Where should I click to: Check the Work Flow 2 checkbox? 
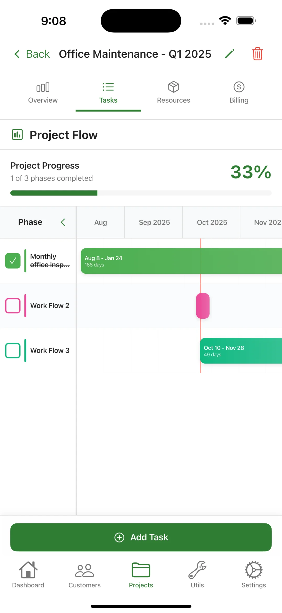pyautogui.click(x=13, y=306)
